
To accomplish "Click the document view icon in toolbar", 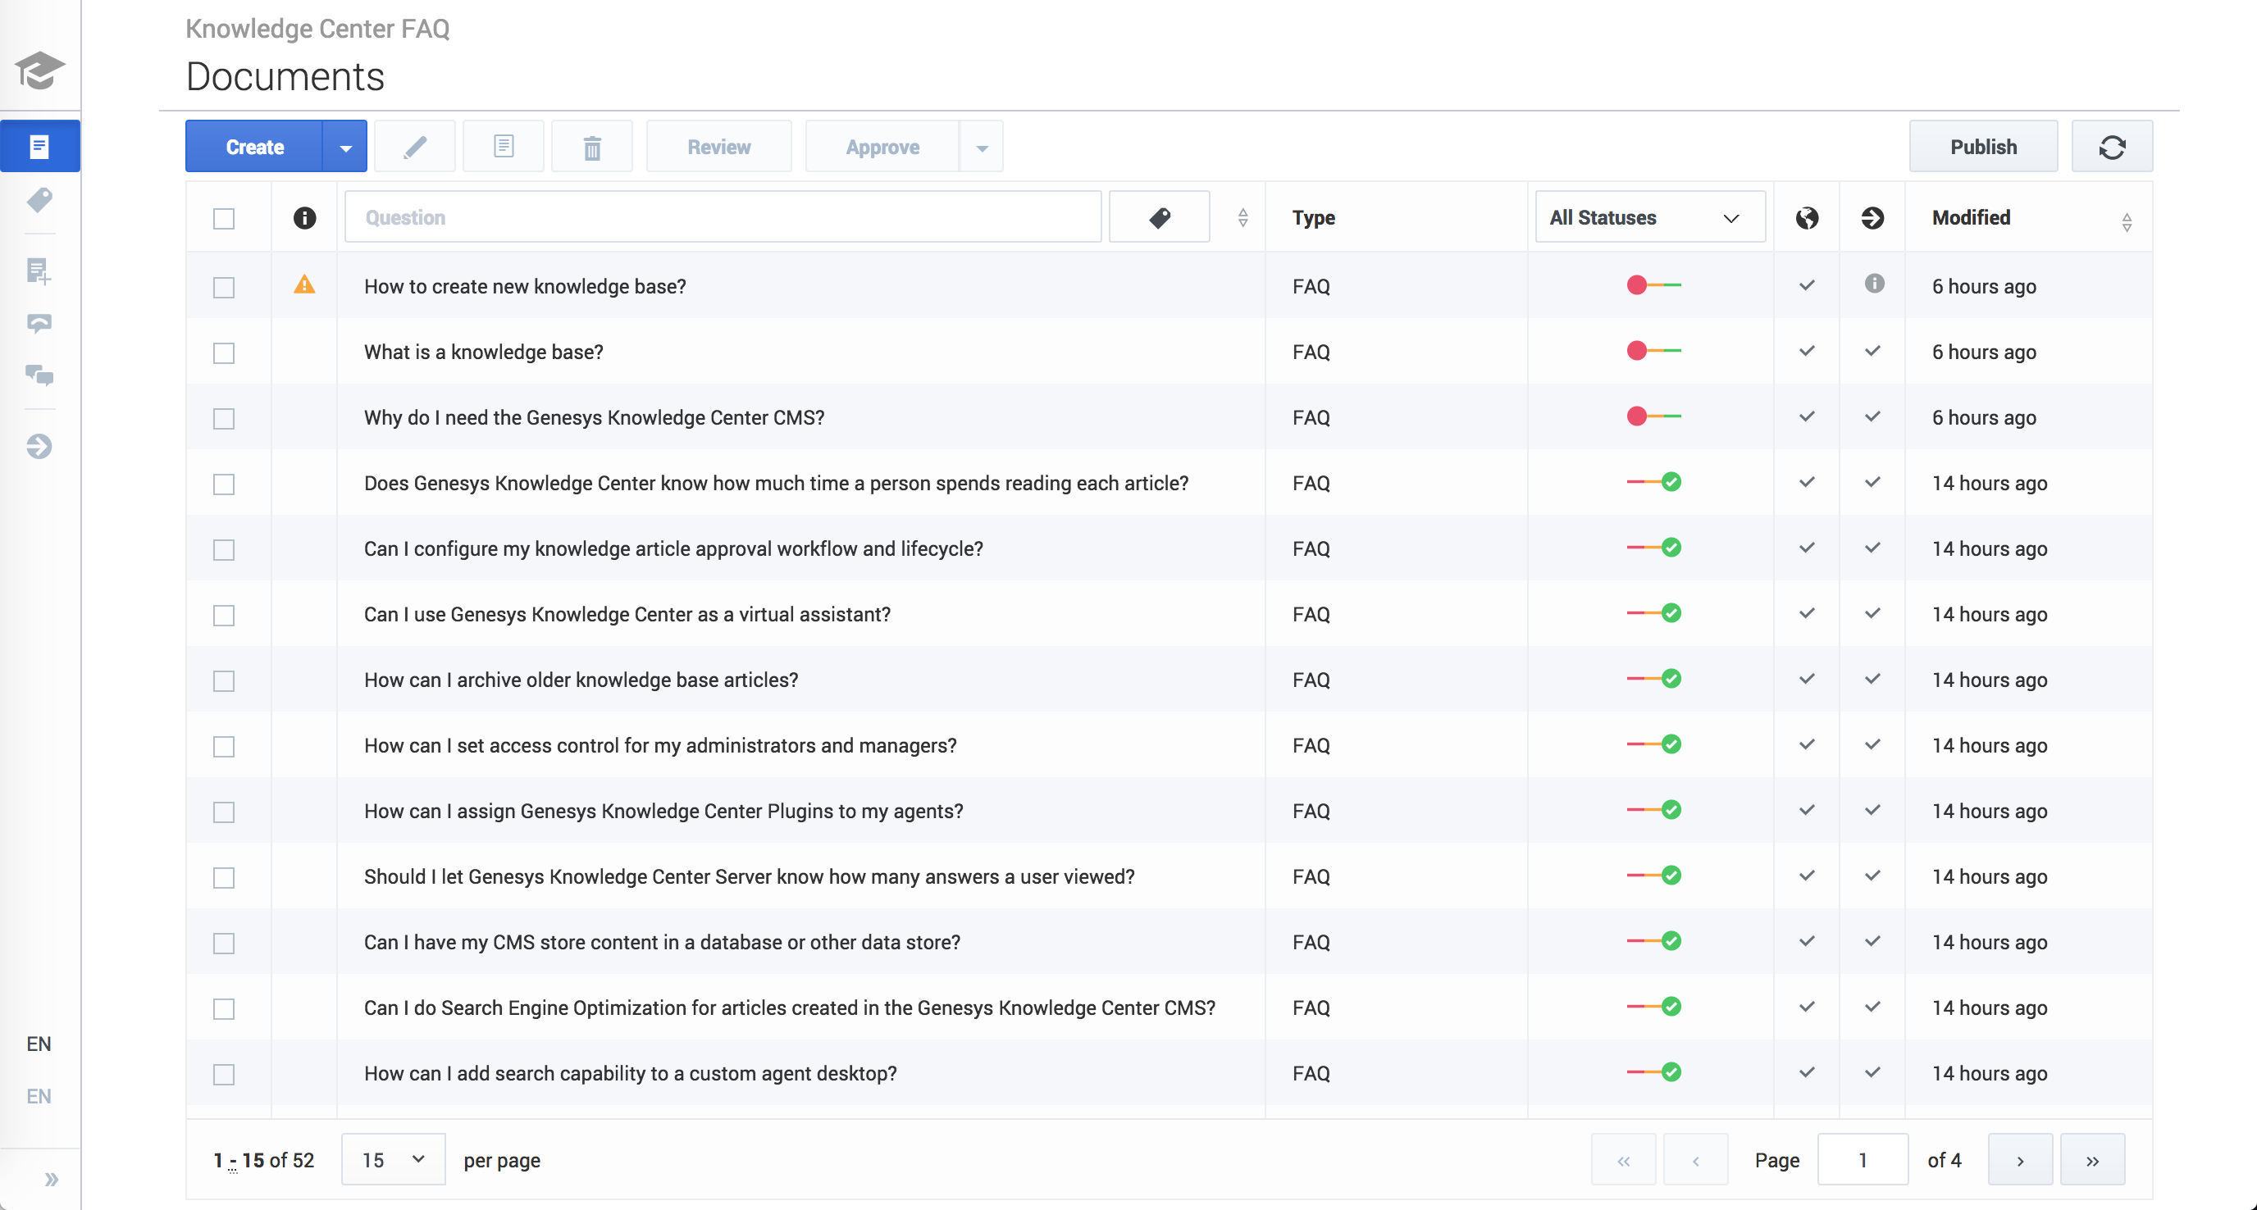I will pyautogui.click(x=503, y=146).
